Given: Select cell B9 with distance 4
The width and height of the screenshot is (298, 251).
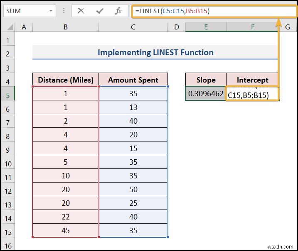Looking at the screenshot, I should (66, 148).
